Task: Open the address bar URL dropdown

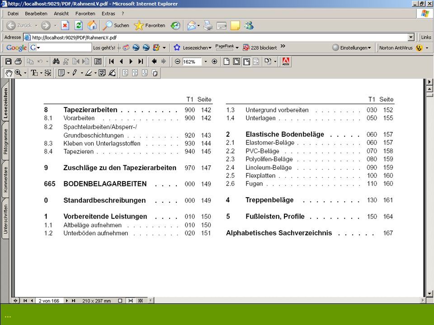Action: click(x=411, y=37)
